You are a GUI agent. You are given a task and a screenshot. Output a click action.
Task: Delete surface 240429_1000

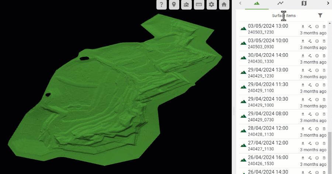pyautogui.click(x=324, y=100)
